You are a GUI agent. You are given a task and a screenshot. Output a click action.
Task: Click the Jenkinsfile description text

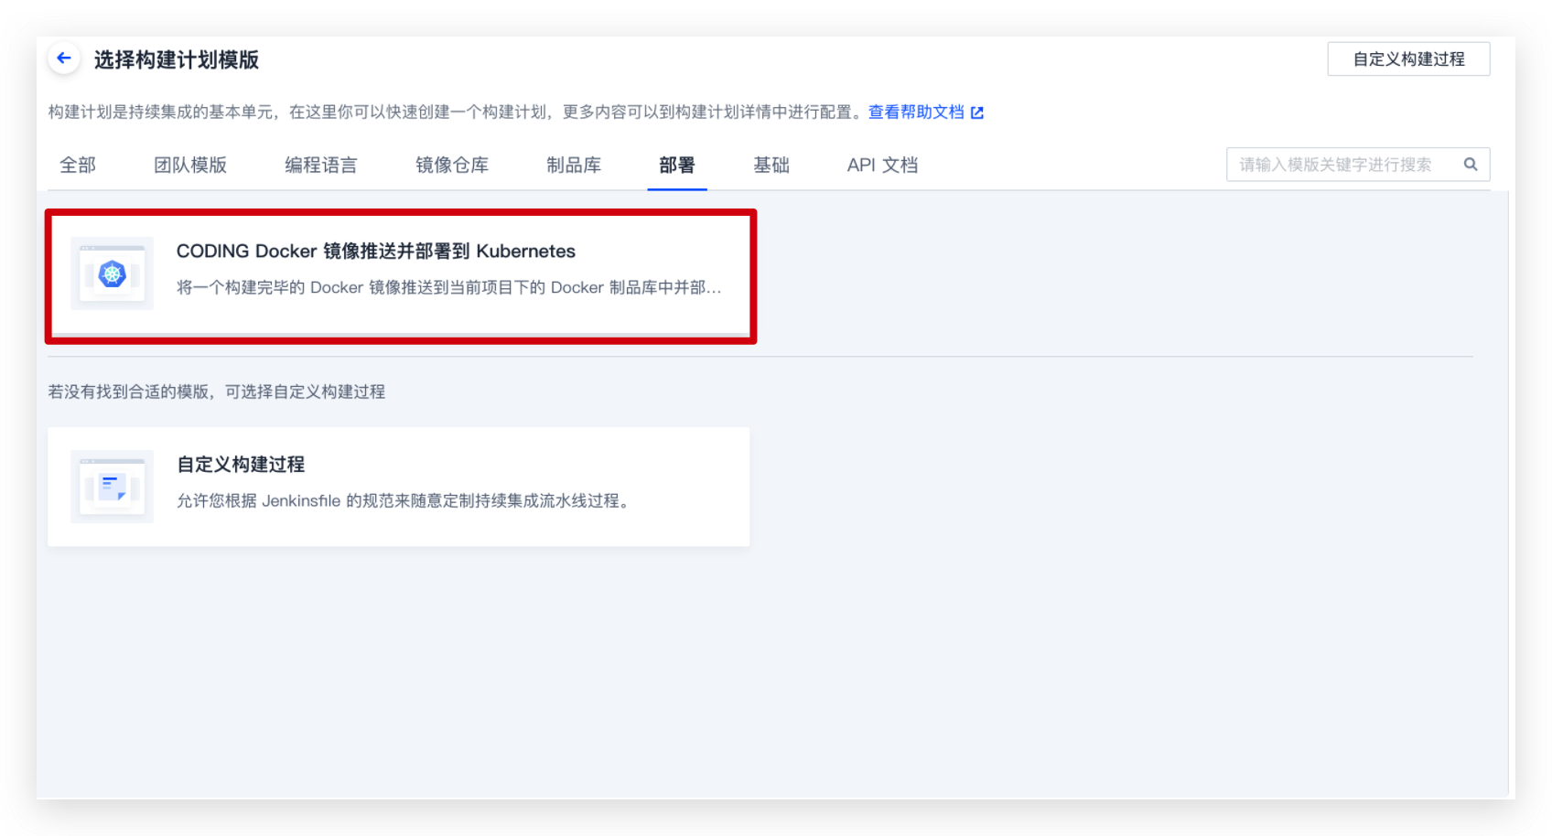pyautogui.click(x=405, y=501)
